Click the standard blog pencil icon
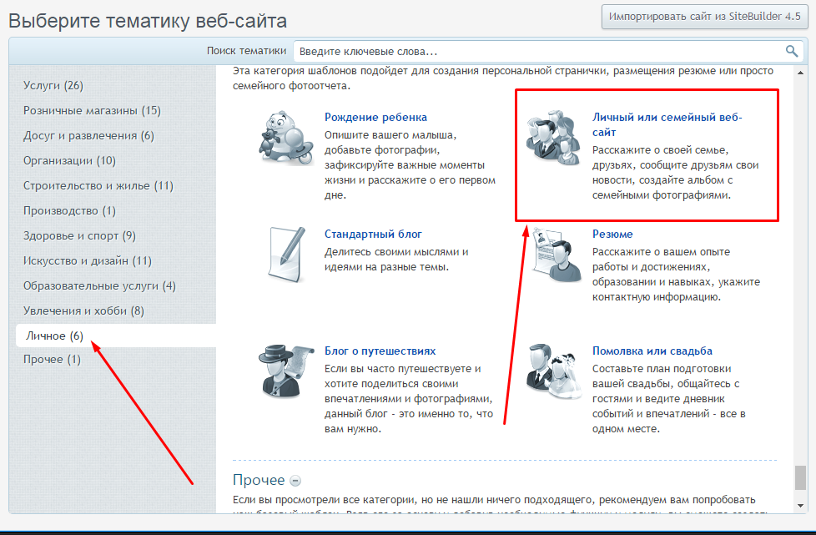The width and height of the screenshot is (816, 535). tap(285, 253)
